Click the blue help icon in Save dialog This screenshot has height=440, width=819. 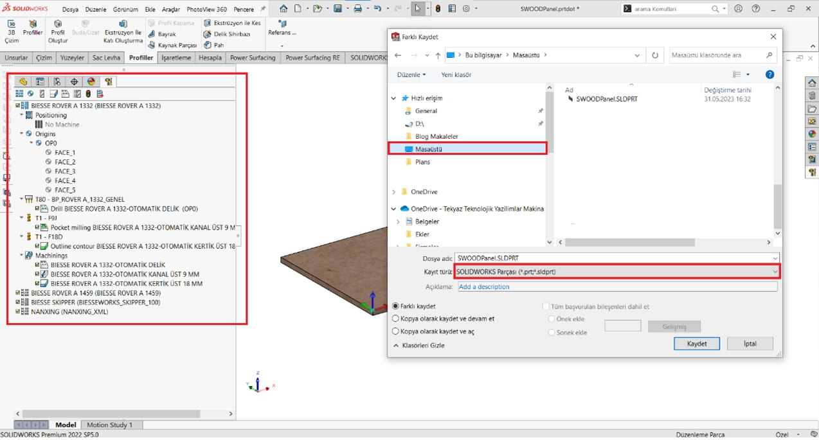click(x=770, y=75)
